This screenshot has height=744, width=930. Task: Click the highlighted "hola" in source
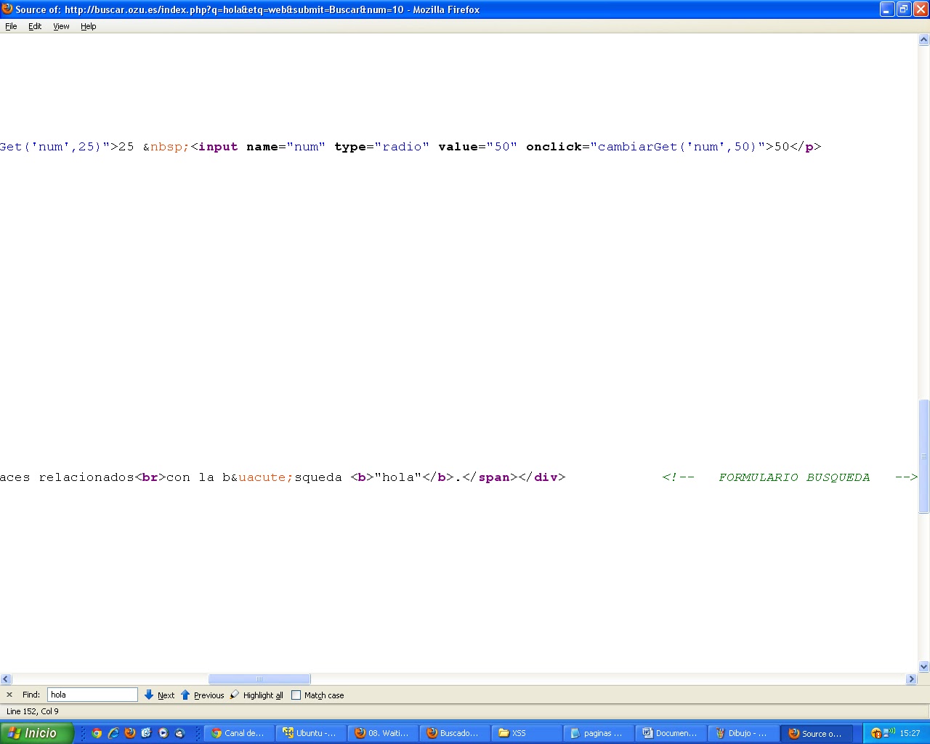pyautogui.click(x=398, y=477)
